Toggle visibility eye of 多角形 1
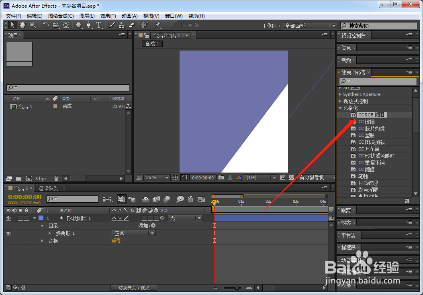The image size is (423, 295). coord(8,233)
